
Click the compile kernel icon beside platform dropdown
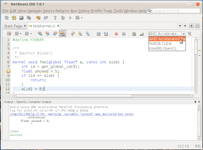(x=190, y=34)
